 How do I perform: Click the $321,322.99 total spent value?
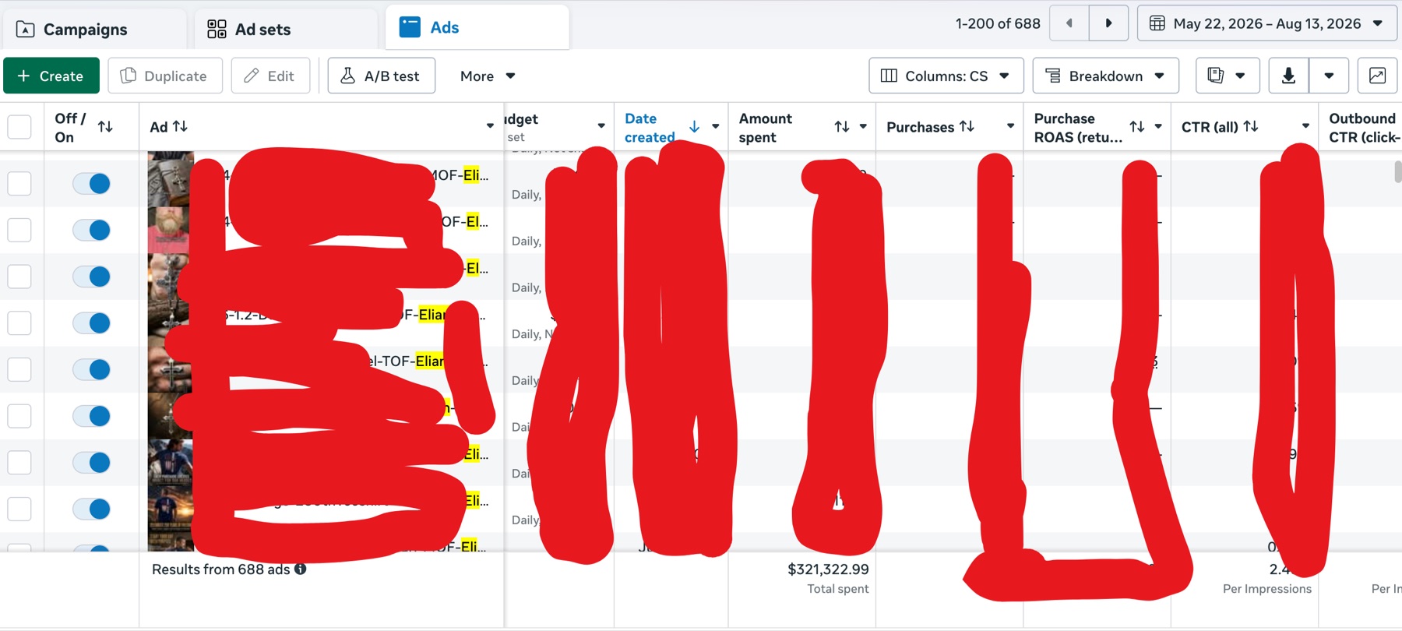tap(828, 569)
